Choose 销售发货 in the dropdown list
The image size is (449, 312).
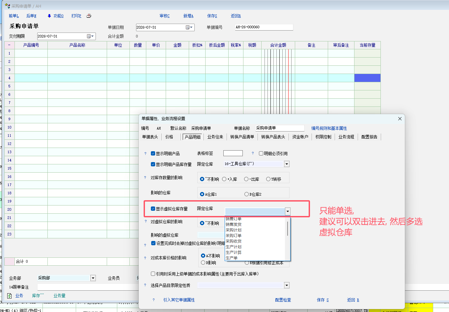(x=234, y=224)
